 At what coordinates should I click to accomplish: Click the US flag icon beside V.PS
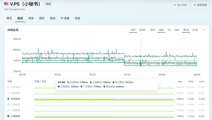pyautogui.click(x=6, y=4)
